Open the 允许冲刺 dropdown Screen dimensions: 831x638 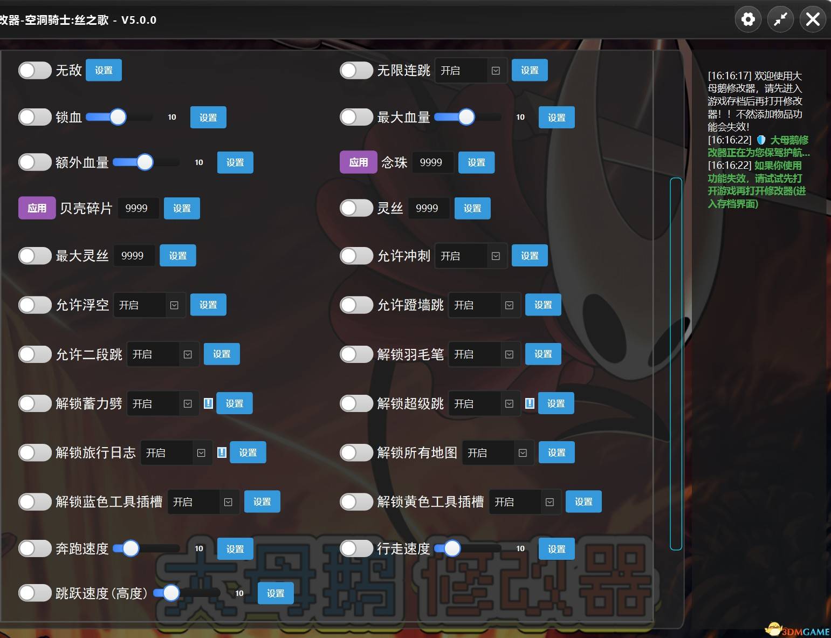(470, 256)
